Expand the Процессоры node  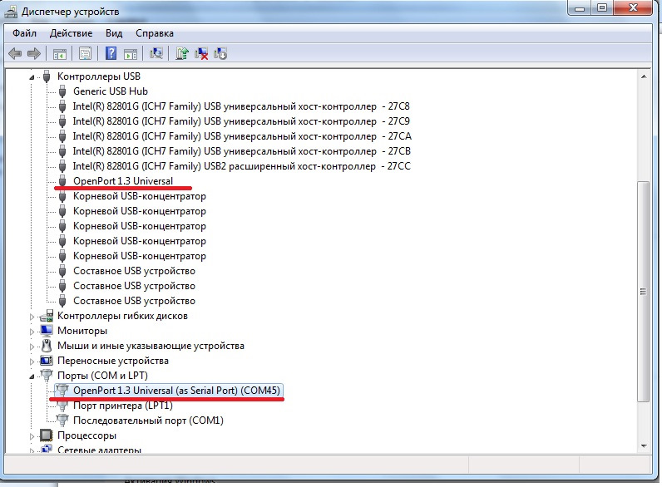(32, 436)
